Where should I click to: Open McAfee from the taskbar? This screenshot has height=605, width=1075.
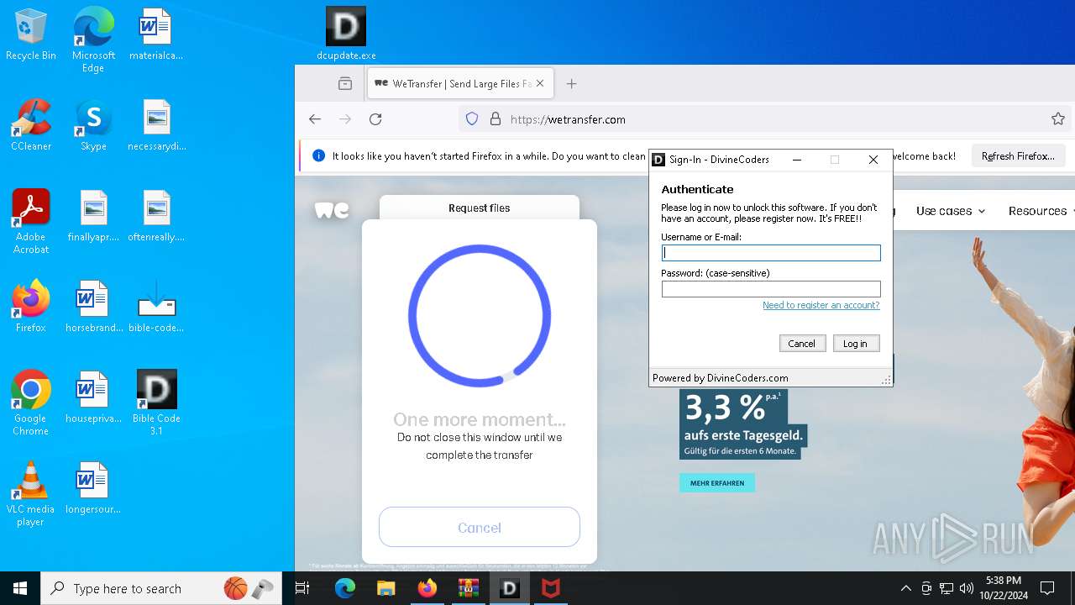click(x=550, y=588)
